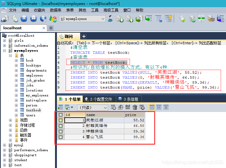
Task: Select the employees table in tree
Action: coord(34,75)
